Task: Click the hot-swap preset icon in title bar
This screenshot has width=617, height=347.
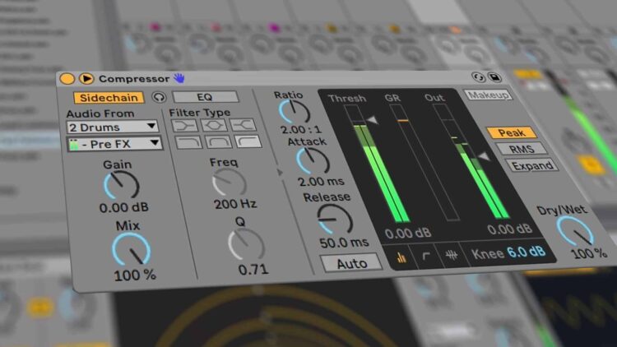Action: 477,77
